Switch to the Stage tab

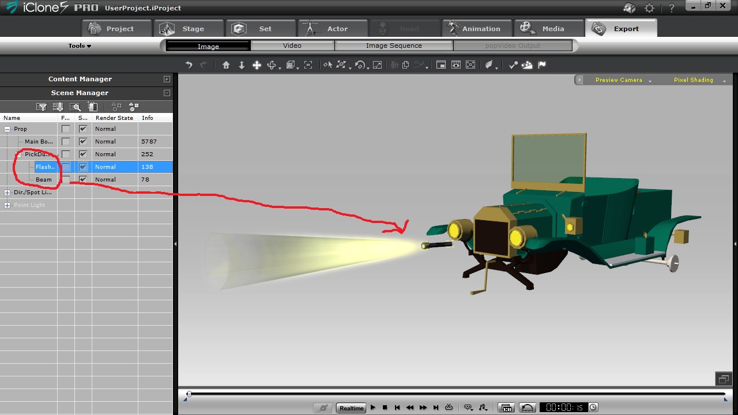pos(189,29)
